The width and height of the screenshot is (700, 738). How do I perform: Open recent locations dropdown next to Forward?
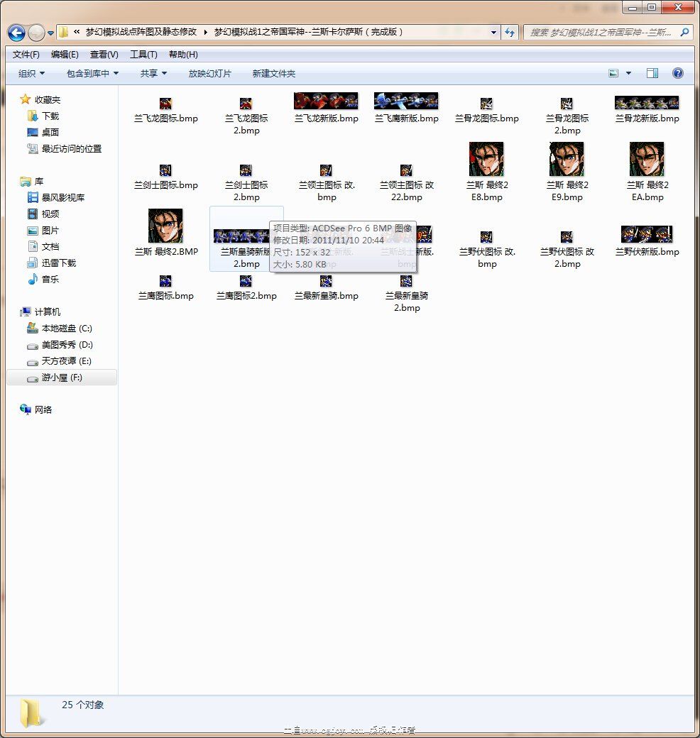(51, 33)
